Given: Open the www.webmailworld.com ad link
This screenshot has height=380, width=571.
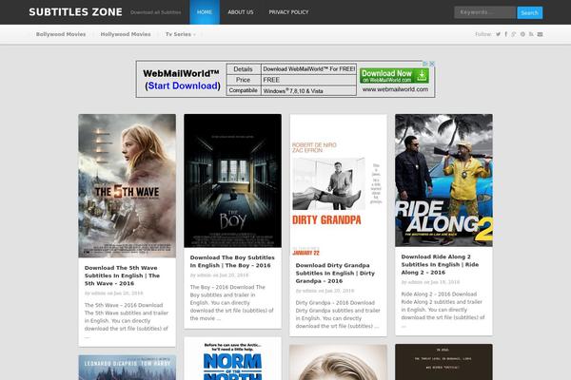Looking at the screenshot, I should tap(395, 89).
